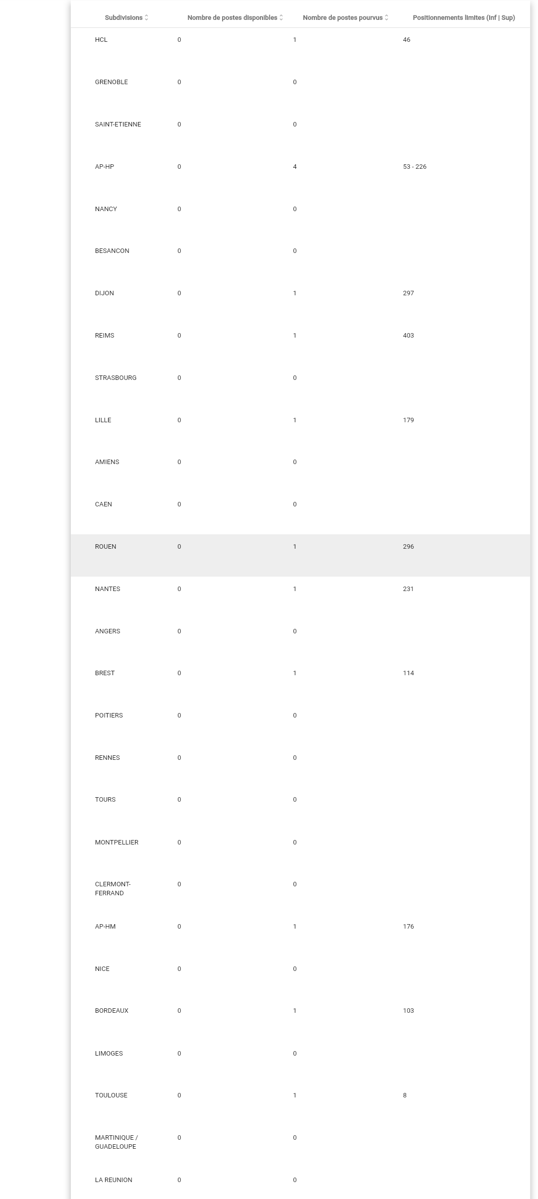
Task: Click the Nombre de postes disponibles header text
Action: pos(232,18)
